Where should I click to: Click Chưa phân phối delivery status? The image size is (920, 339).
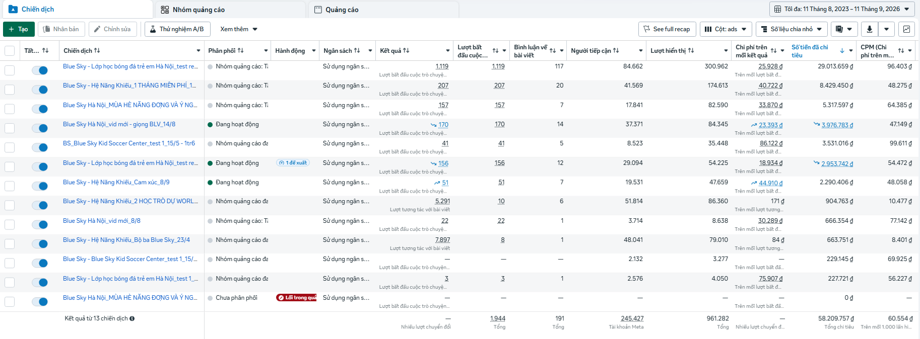(236, 298)
